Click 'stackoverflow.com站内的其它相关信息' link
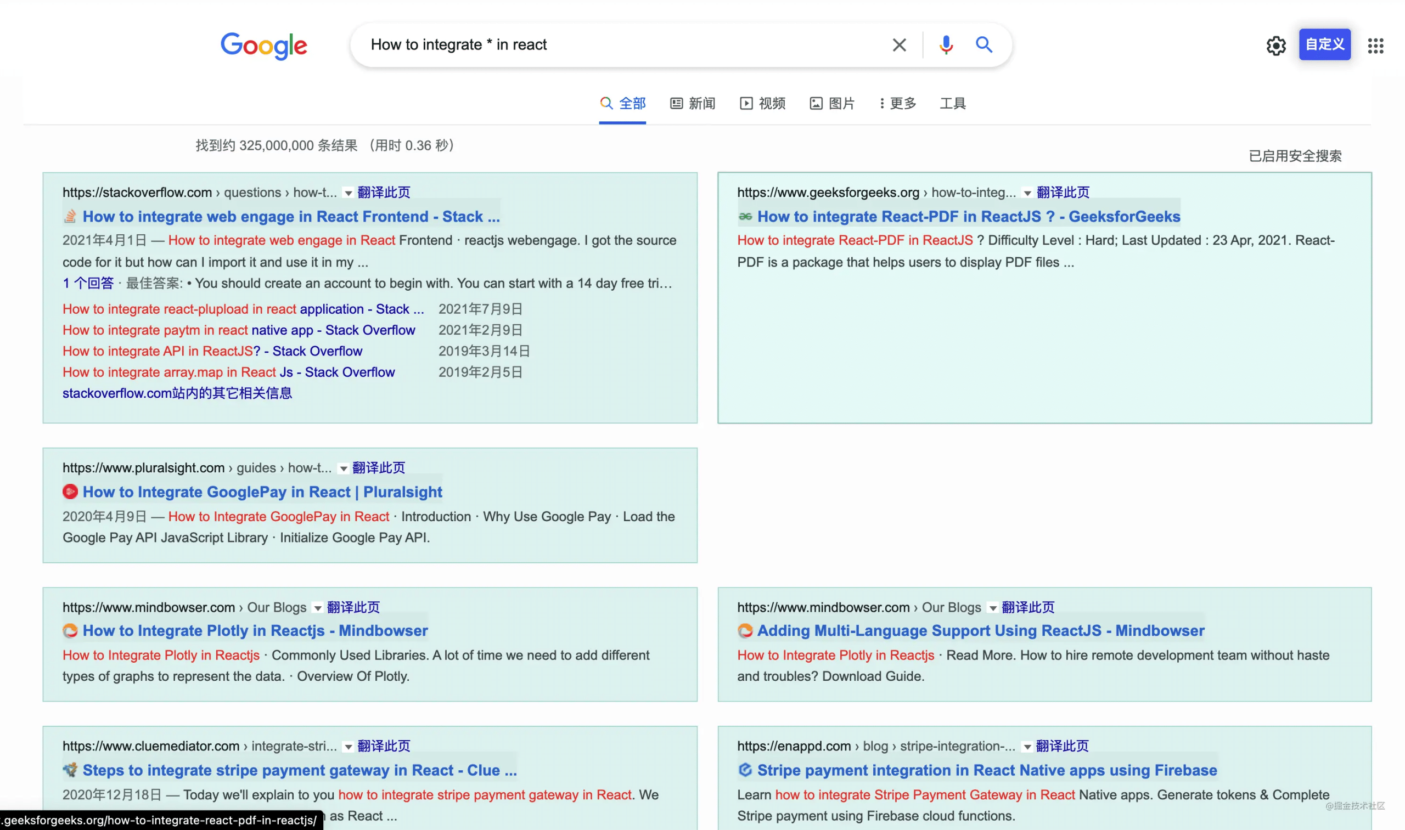This screenshot has width=1405, height=830. coord(177,393)
